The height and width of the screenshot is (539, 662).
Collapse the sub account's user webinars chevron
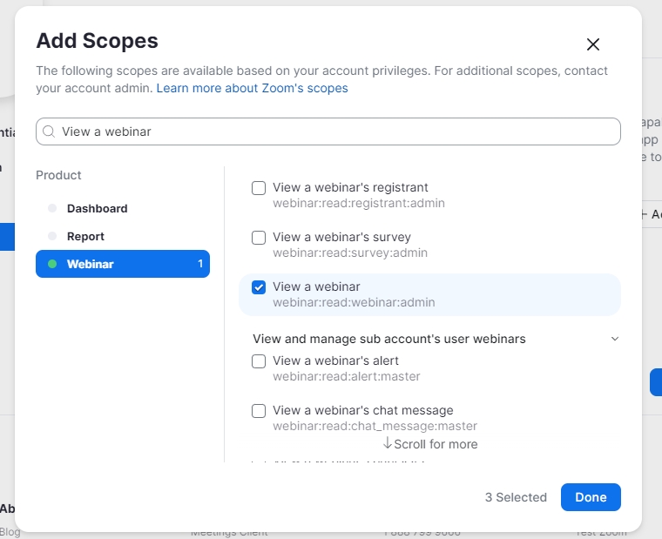615,339
